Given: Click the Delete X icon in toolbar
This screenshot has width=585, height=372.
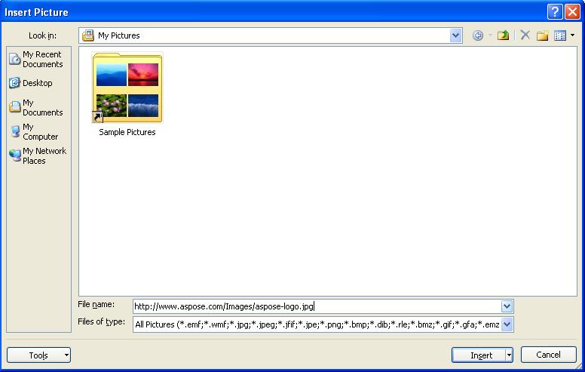Looking at the screenshot, I should (x=525, y=35).
